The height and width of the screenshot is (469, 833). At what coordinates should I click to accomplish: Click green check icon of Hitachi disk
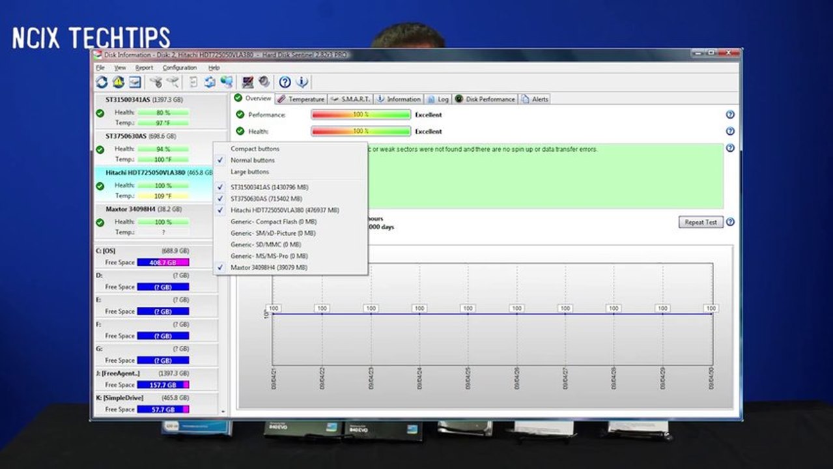coord(100,186)
